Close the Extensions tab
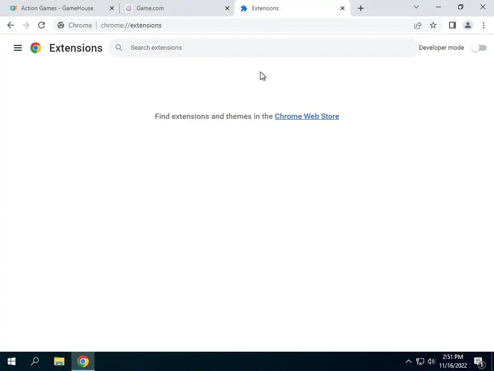Screen dimensions: 494x371 [x=343, y=8]
